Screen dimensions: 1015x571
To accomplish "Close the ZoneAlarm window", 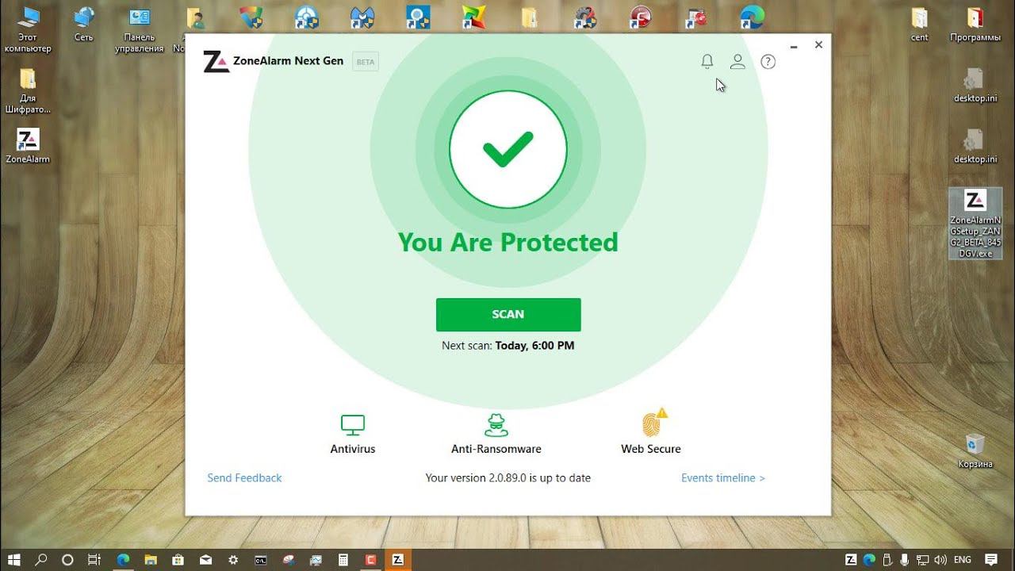I will click(x=818, y=45).
